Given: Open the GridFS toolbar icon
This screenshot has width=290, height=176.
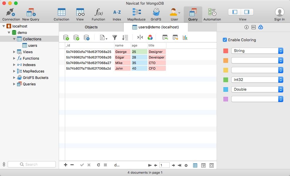Looking at the screenshot, I should [156, 12].
